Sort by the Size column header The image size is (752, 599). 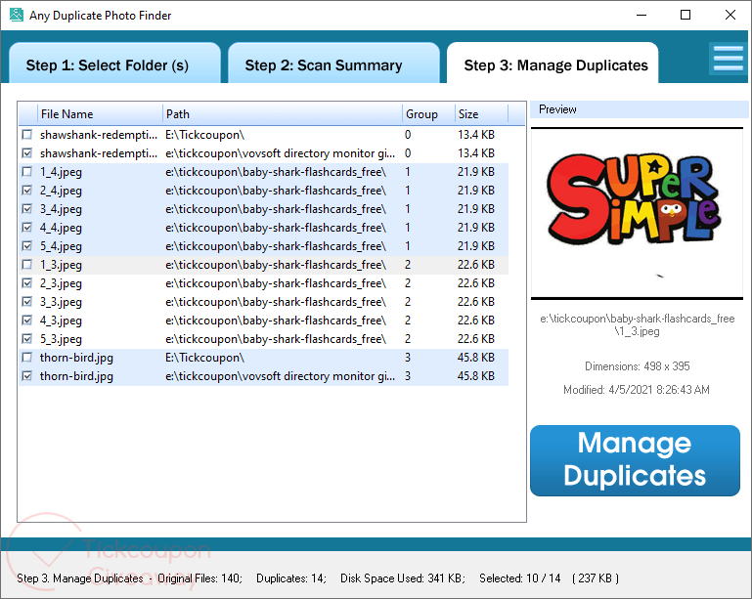481,114
